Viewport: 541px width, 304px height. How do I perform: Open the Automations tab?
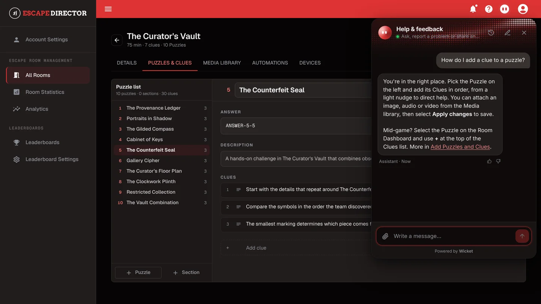coord(270,63)
